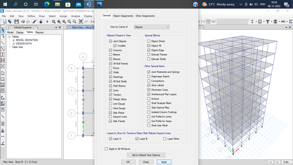
Task: Click the zoom out minus magnifier icon
Action: [x=74, y=22]
